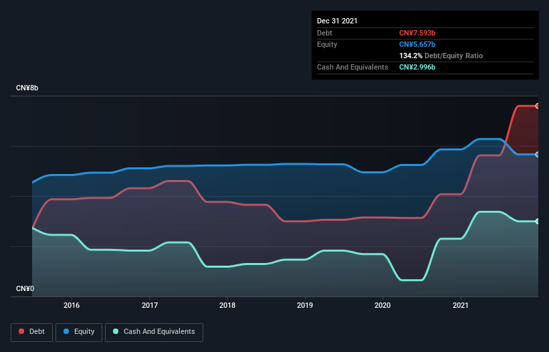Click the 2018 x-axis label

coord(227,305)
